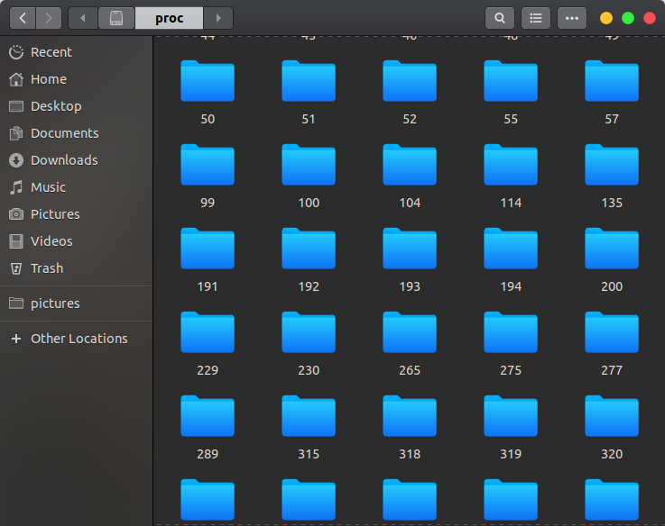Image resolution: width=665 pixels, height=526 pixels.
Task: Select folder 275
Action: pos(511,332)
